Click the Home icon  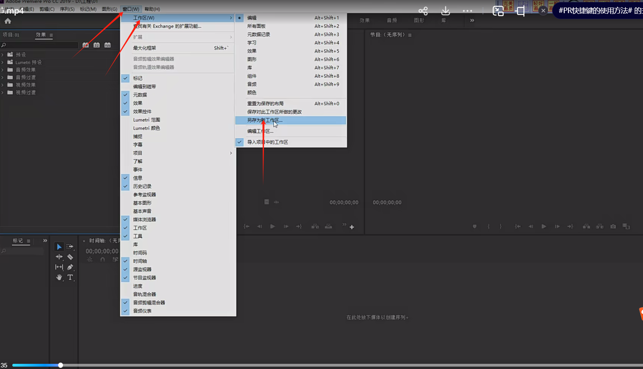coord(8,21)
